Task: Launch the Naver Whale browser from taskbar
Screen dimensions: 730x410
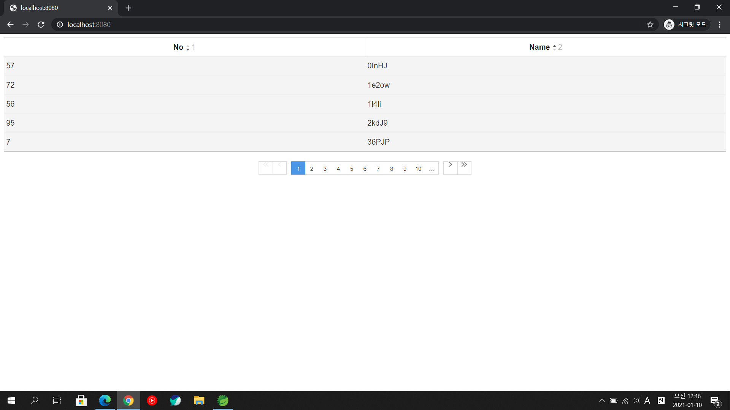Action: 176,400
